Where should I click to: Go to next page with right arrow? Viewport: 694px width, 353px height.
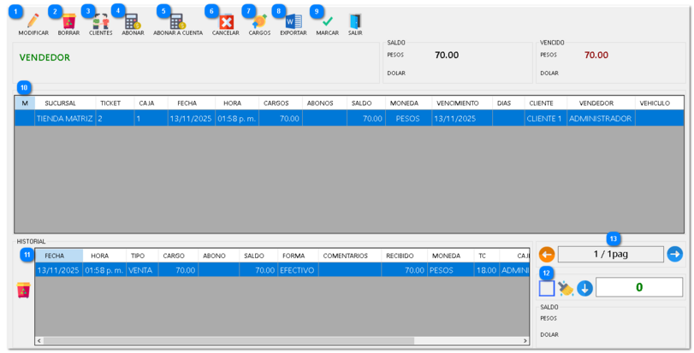[674, 254]
